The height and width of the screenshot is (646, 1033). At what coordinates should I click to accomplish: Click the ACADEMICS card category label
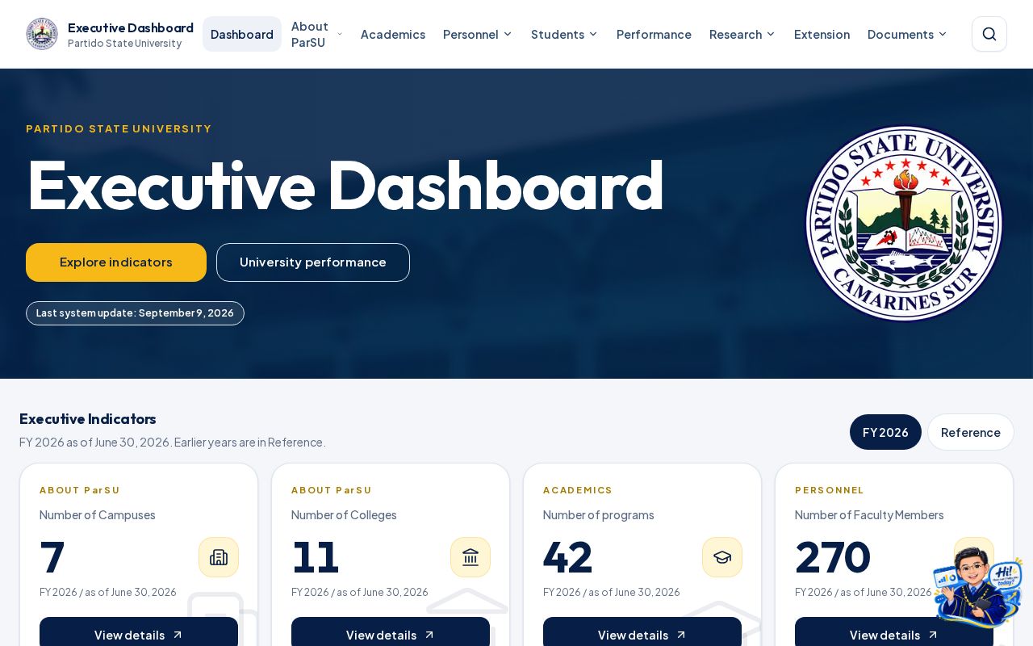[x=578, y=490]
